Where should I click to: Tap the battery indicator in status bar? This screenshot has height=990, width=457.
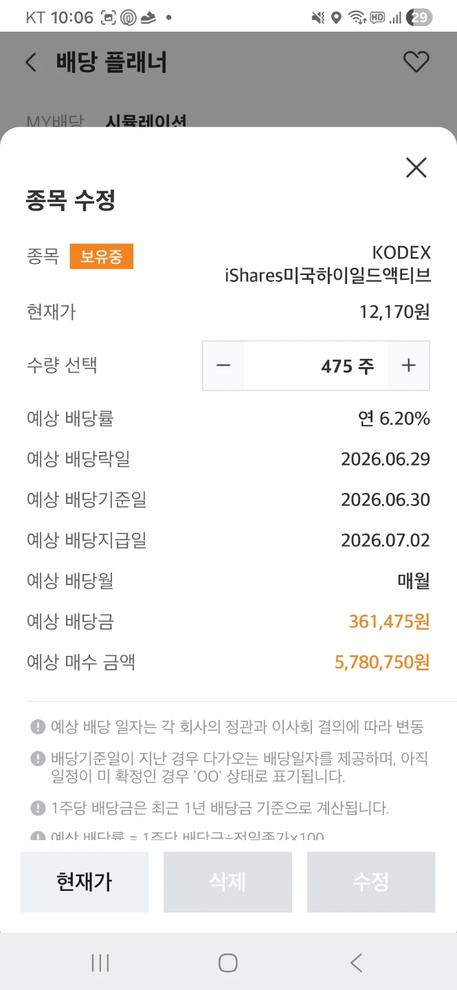pos(419,18)
